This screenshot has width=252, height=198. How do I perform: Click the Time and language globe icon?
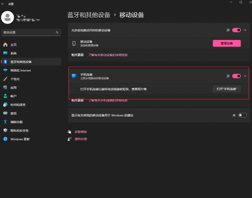[x=5, y=105]
